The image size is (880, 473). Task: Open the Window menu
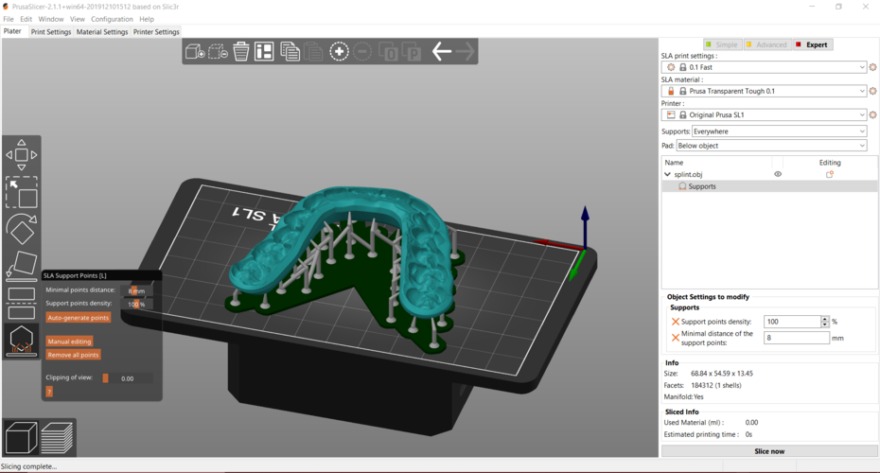pos(51,19)
